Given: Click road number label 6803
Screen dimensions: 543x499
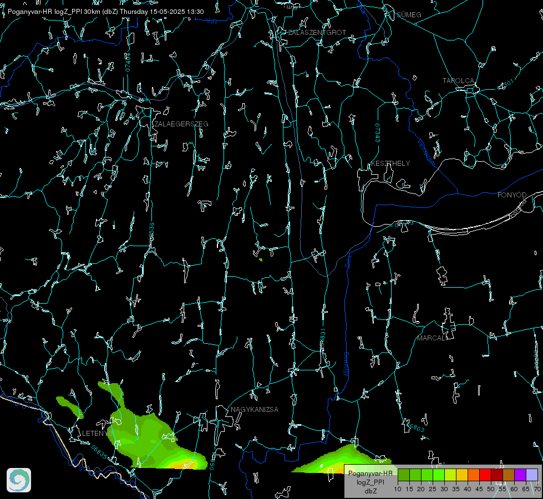Looking at the screenshot, I should click(415, 427).
